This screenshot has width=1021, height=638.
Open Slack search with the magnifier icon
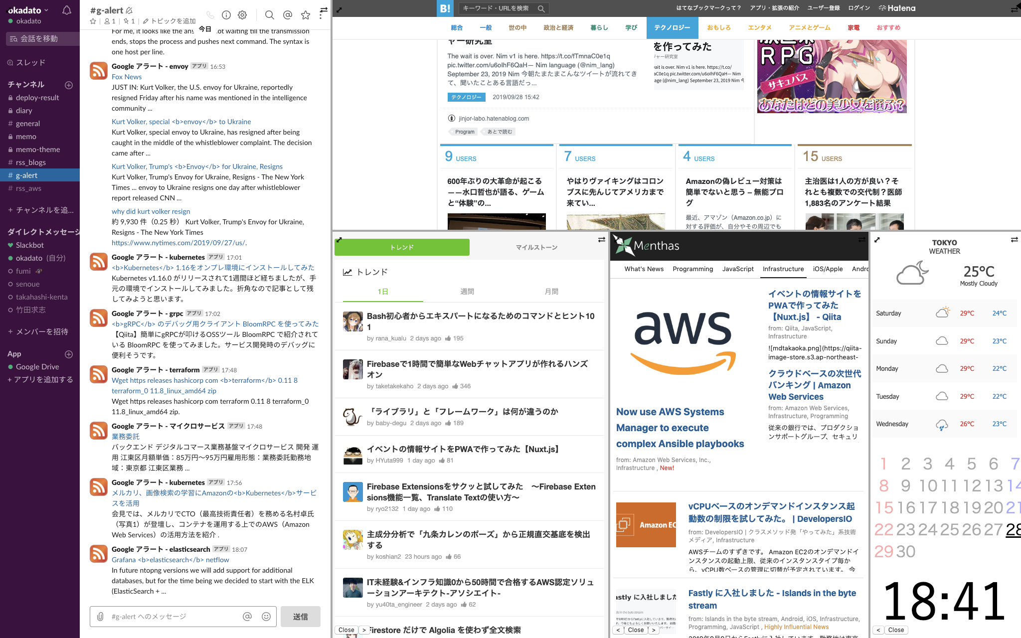[x=269, y=15]
